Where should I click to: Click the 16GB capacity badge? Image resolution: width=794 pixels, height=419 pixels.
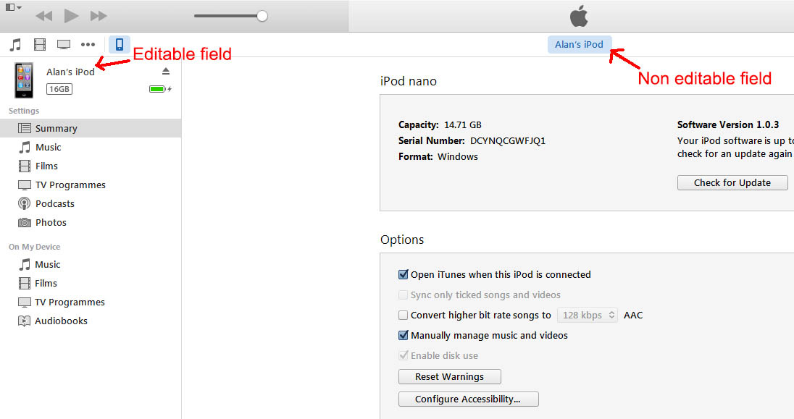(x=59, y=89)
